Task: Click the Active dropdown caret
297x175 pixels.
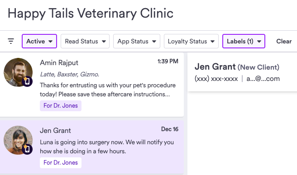Action: point(50,42)
